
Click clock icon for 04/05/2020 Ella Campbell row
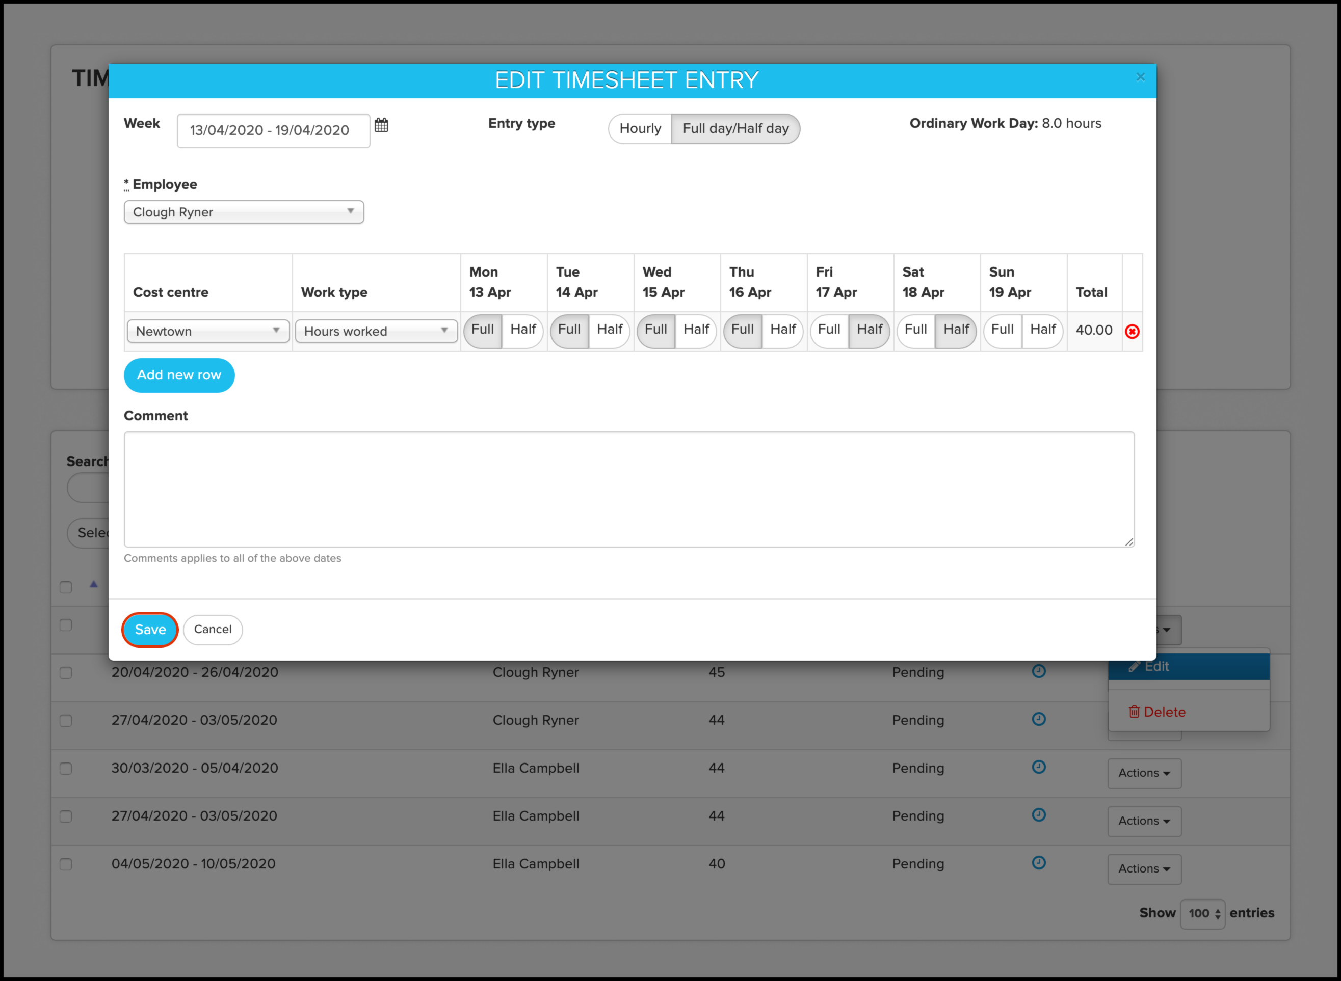[1039, 862]
